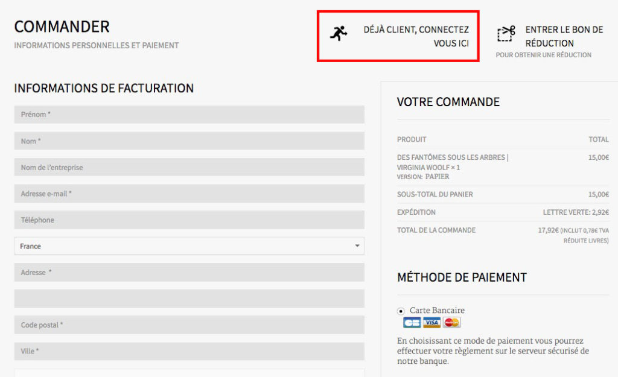Viewport: 618px width, 377px height.
Task: Click the Code postal field
Action: 189,325
